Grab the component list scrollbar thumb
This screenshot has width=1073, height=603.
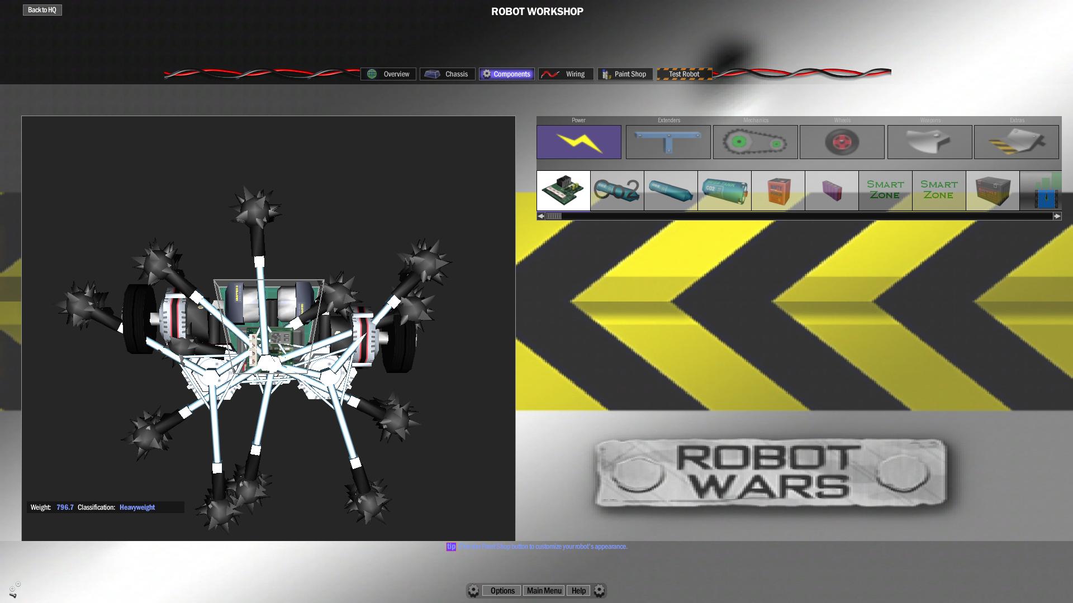tap(554, 216)
